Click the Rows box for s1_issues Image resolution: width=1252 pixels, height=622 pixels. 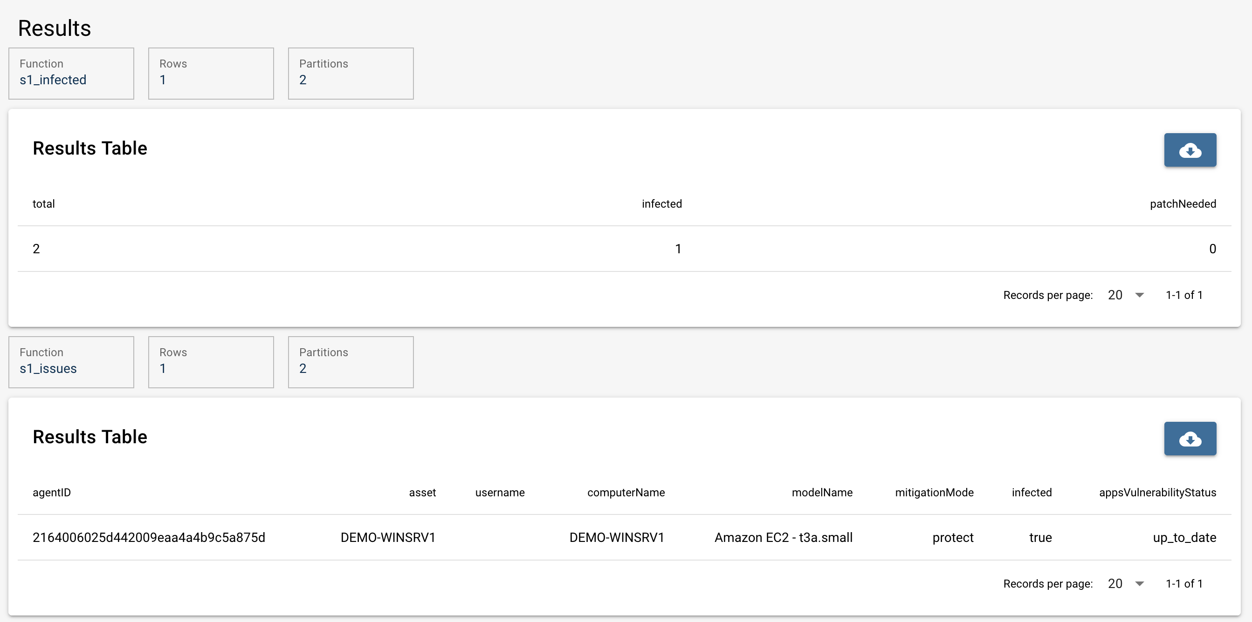click(211, 362)
